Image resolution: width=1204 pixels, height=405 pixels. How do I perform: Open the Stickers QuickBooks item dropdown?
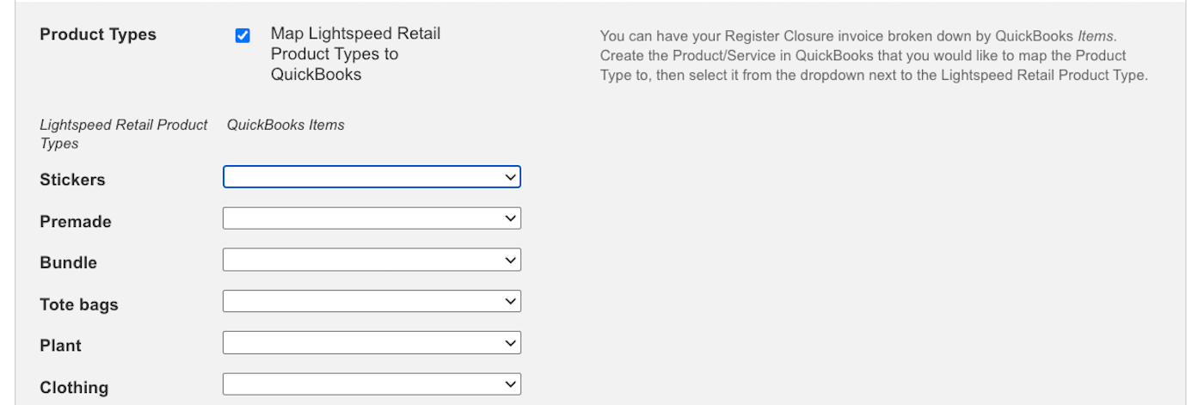(x=372, y=177)
